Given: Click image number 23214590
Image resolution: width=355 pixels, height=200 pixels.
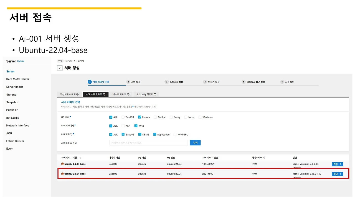Looking at the screenshot, I should (208, 174).
